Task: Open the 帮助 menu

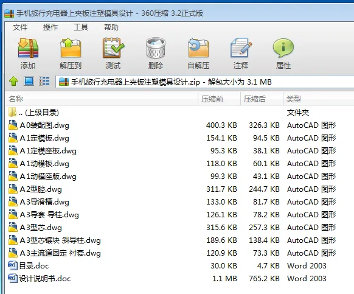Action: (111, 27)
